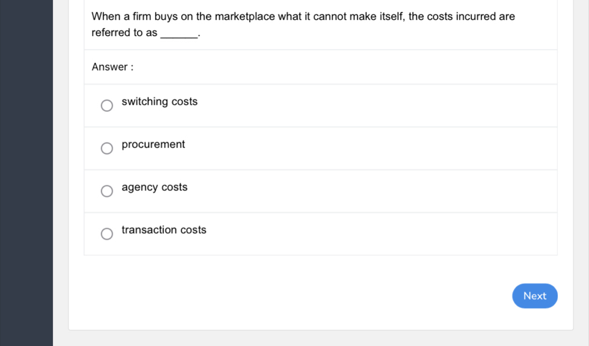589x346 pixels.
Task: Click the "transaction costs" label text
Action: click(x=164, y=230)
